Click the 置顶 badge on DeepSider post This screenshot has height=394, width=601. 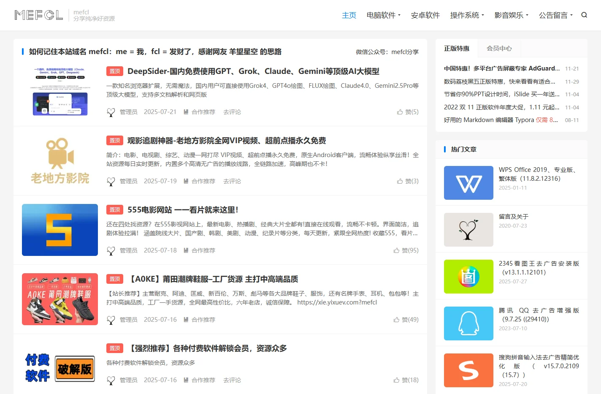[x=115, y=71]
